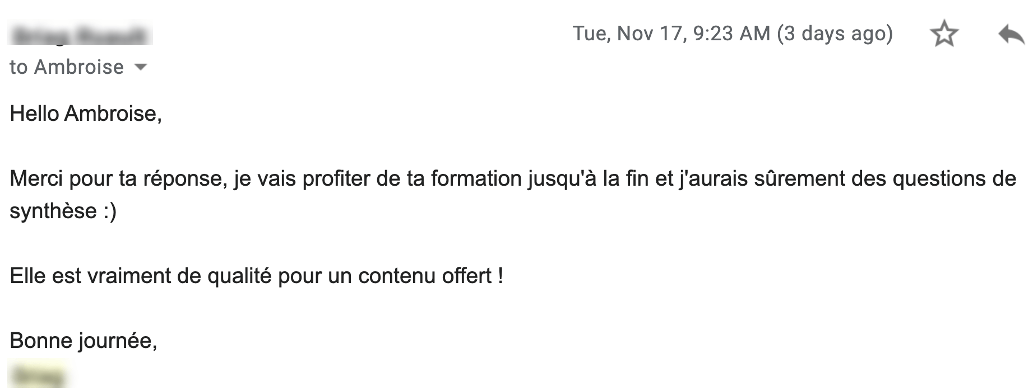Viewport: 1033px width, 391px height.
Task: Star this email message
Action: (x=944, y=34)
